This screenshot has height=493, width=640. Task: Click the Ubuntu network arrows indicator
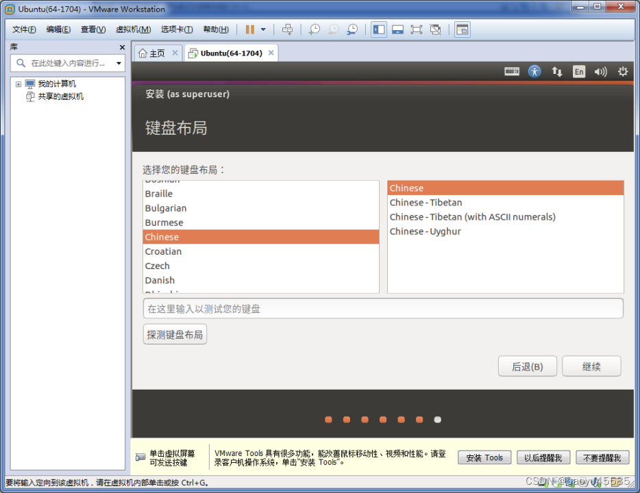pos(556,72)
